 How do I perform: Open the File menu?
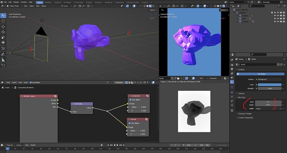click(x=5, y=2)
